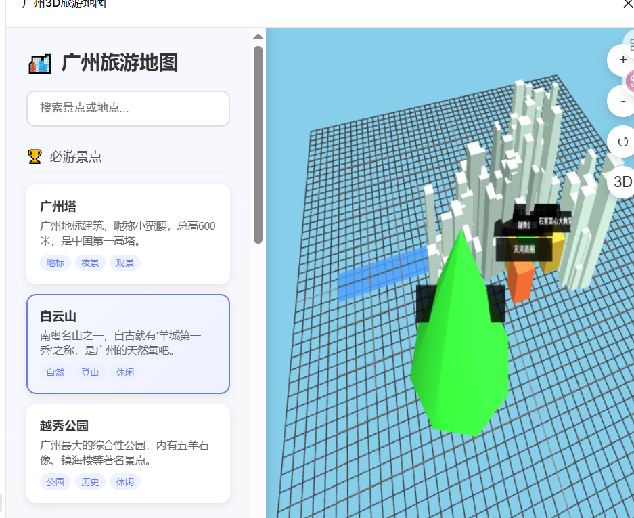This screenshot has width=634, height=518.
Task: Click the 登山 tag on 白云山
Action: pos(90,372)
